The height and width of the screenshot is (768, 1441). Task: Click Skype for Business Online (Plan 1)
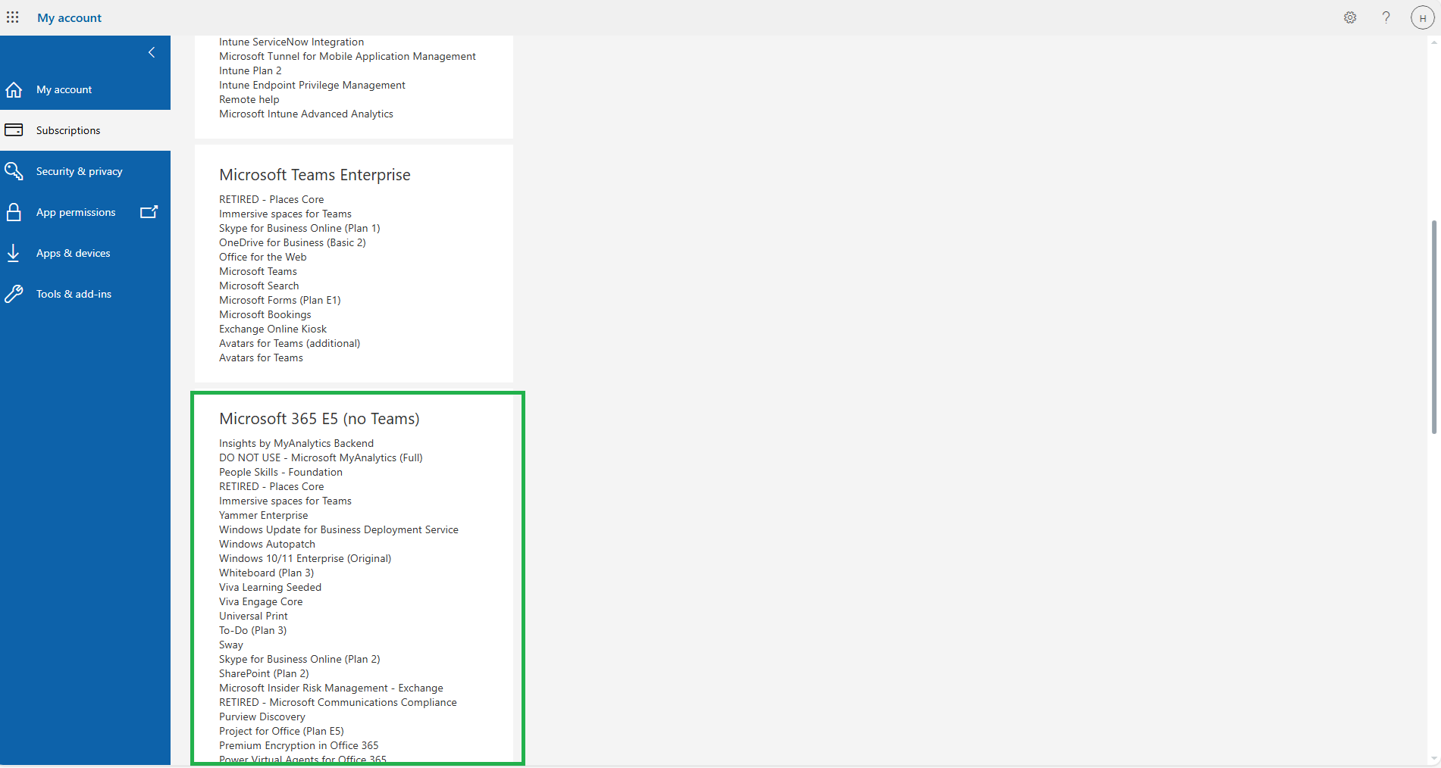[299, 228]
